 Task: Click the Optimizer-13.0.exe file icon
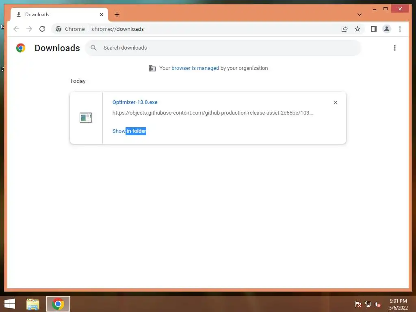coord(86,117)
